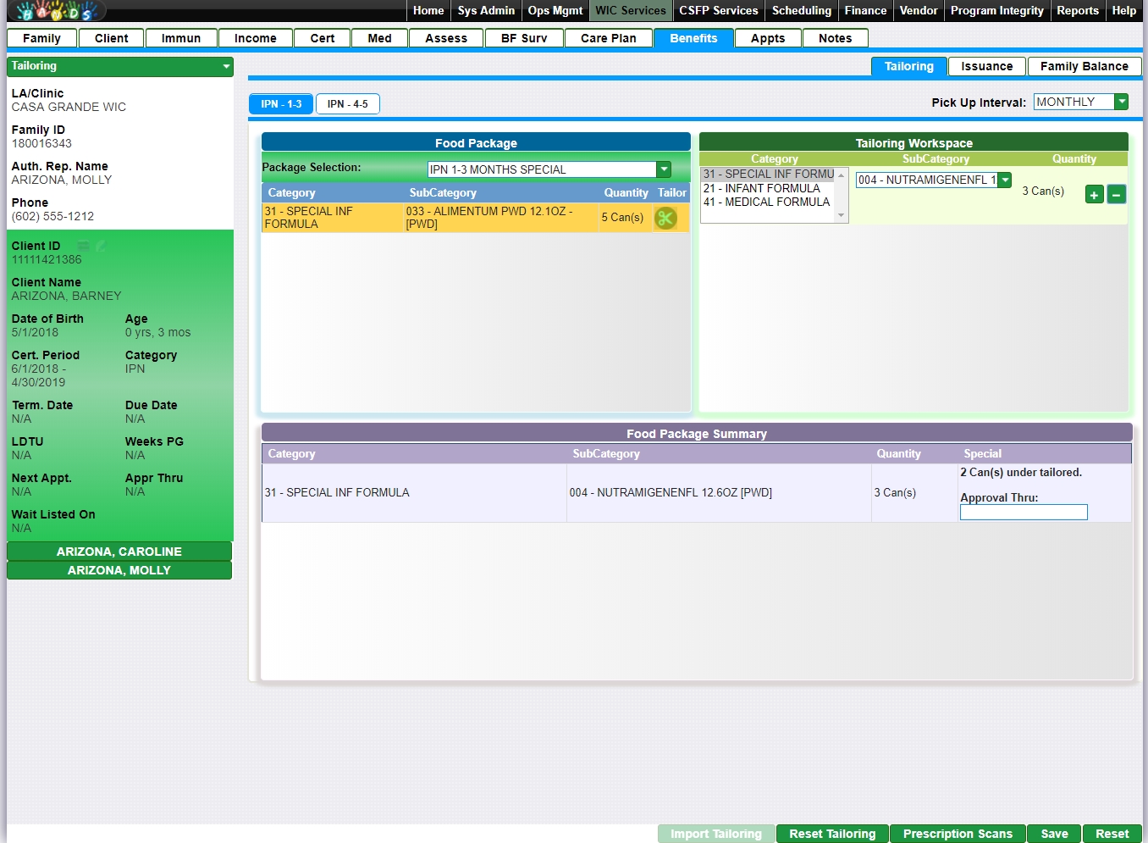Open the Pick Up Interval dropdown
Image resolution: width=1148 pixels, height=843 pixels.
[x=1122, y=102]
